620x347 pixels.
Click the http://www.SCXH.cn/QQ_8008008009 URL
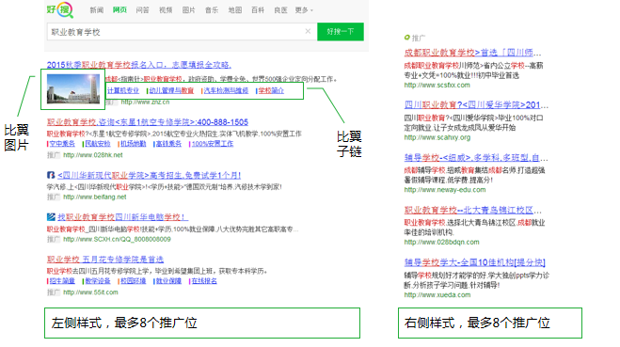(x=117, y=239)
